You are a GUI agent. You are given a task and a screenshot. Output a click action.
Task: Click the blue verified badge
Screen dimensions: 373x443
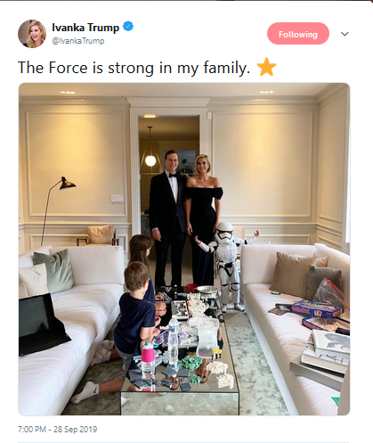(128, 27)
